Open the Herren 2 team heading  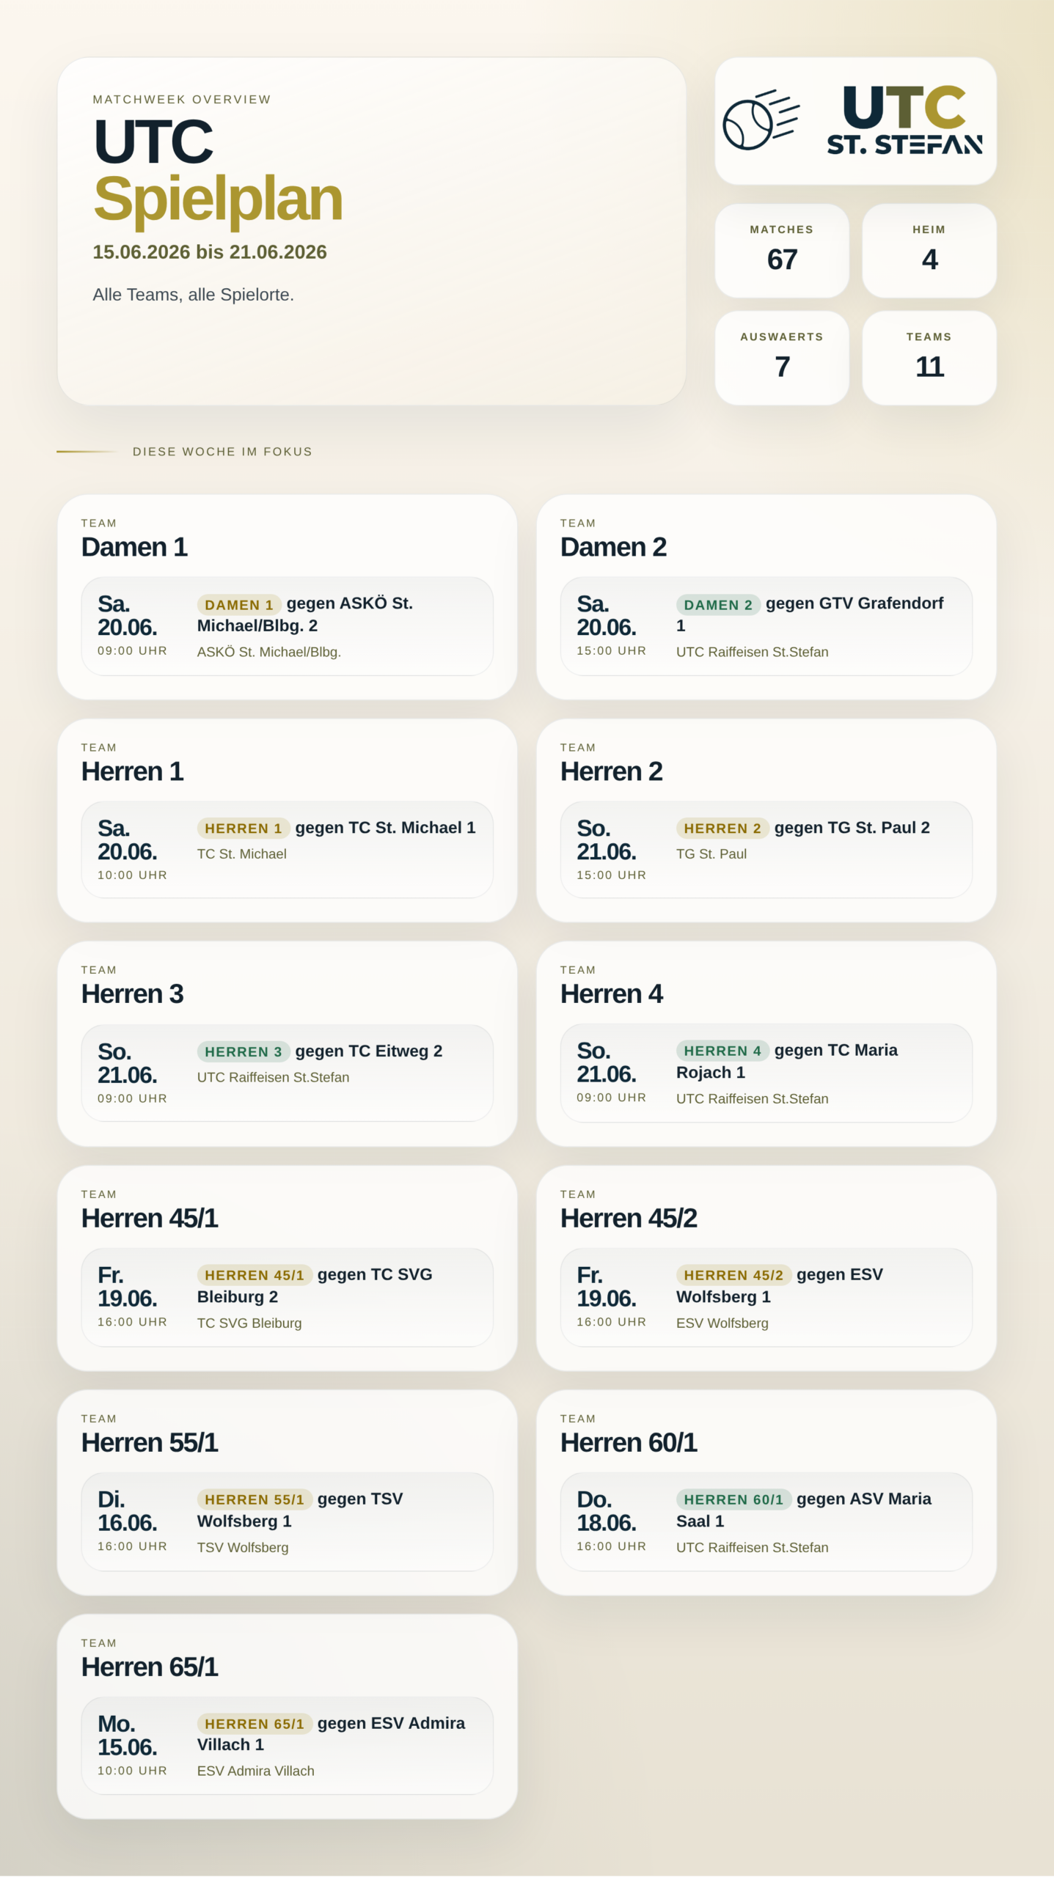612,771
